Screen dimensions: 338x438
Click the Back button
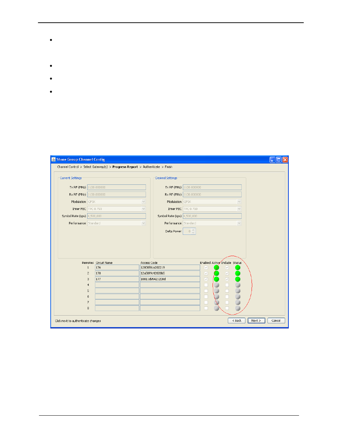pyautogui.click(x=237, y=321)
